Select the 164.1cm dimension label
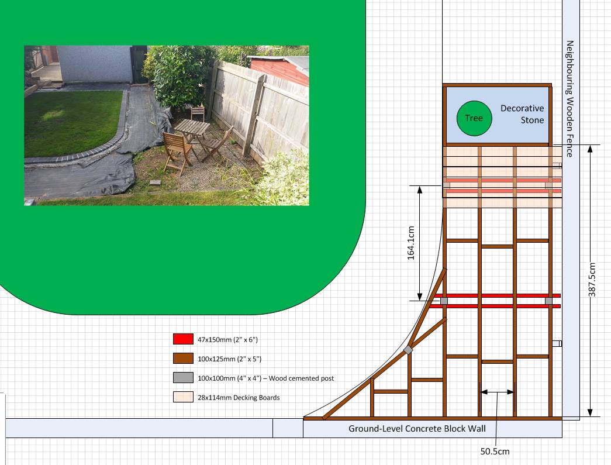Viewport: 611px width, 465px height. coord(410,243)
